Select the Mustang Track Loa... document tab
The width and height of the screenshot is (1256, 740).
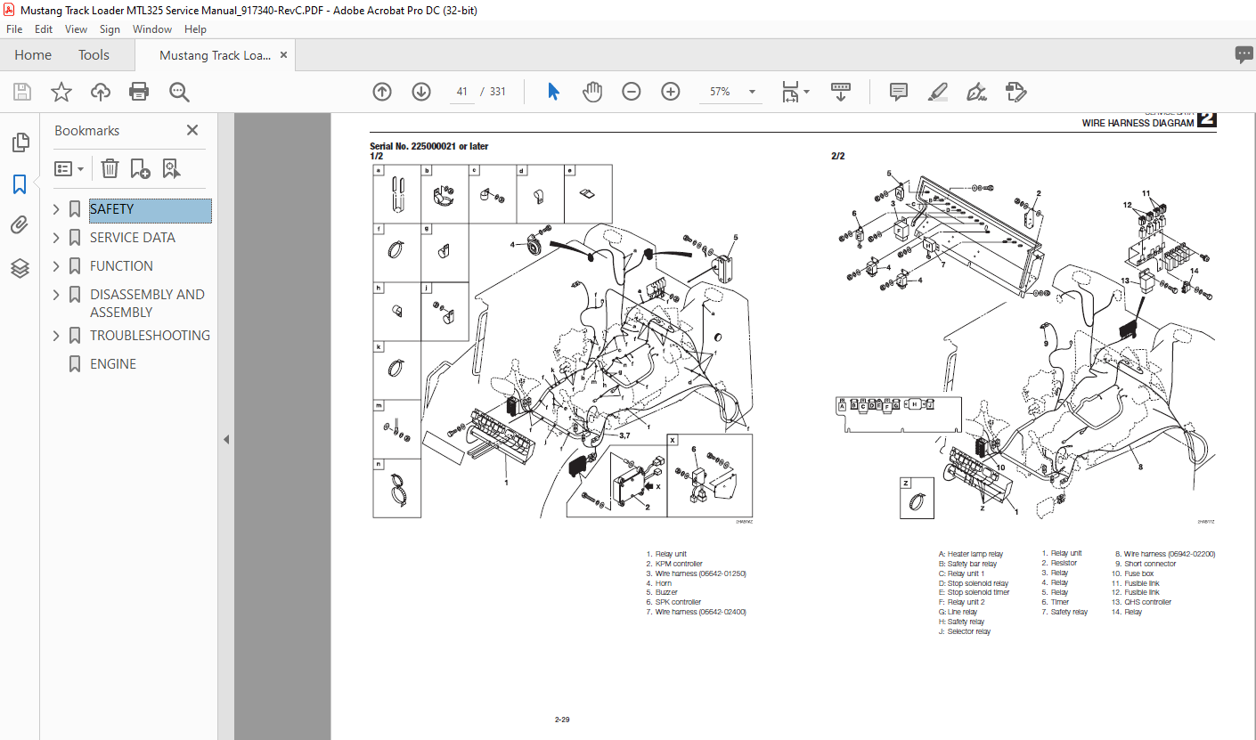215,55
